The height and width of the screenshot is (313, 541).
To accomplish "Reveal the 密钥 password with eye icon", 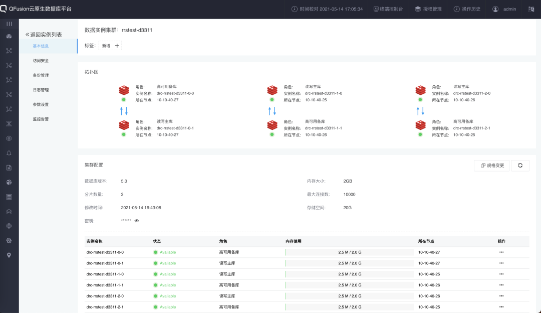I will coord(137,221).
